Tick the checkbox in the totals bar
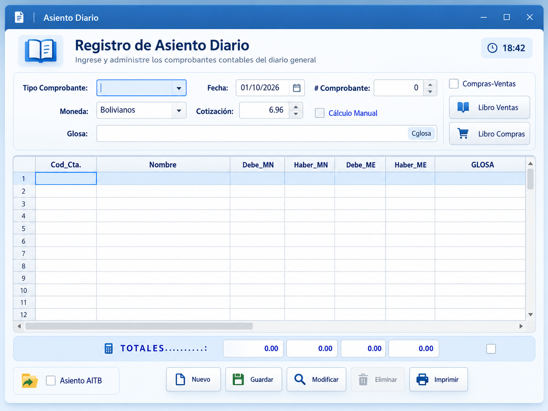This screenshot has height=411, width=548. click(491, 349)
